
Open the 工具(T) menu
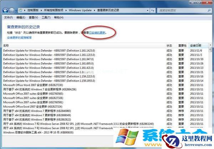[x=46, y=17]
